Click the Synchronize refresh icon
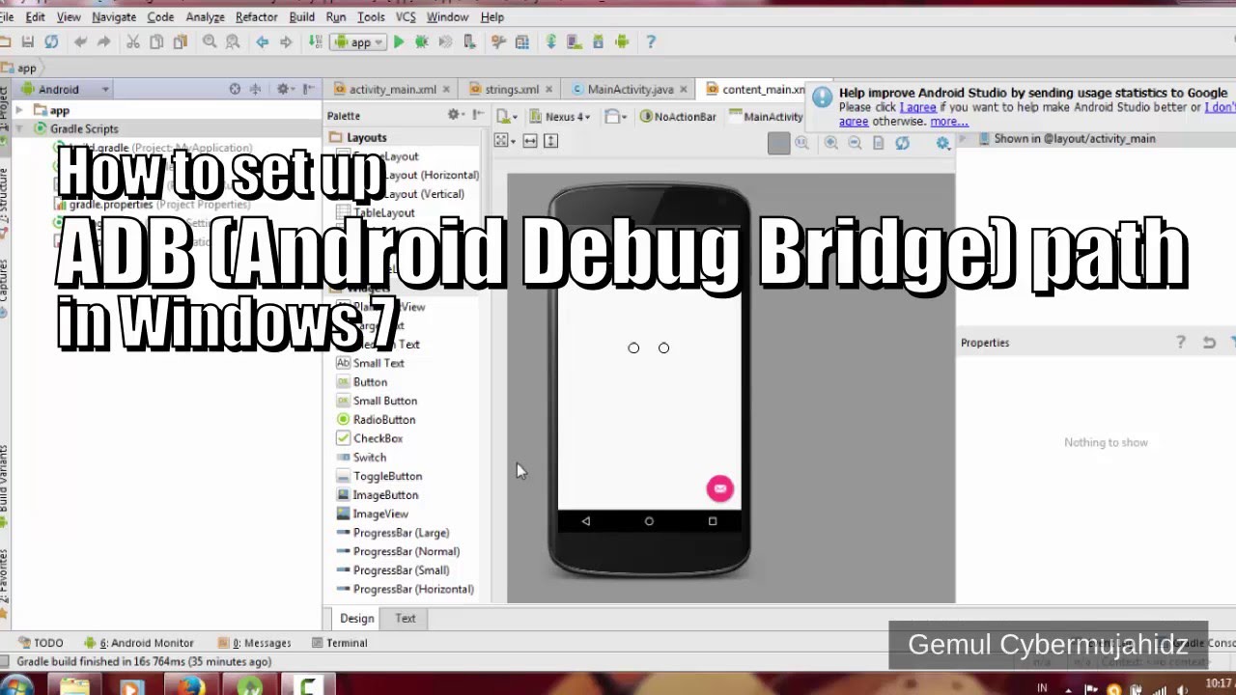The width and height of the screenshot is (1236, 695). 51,42
